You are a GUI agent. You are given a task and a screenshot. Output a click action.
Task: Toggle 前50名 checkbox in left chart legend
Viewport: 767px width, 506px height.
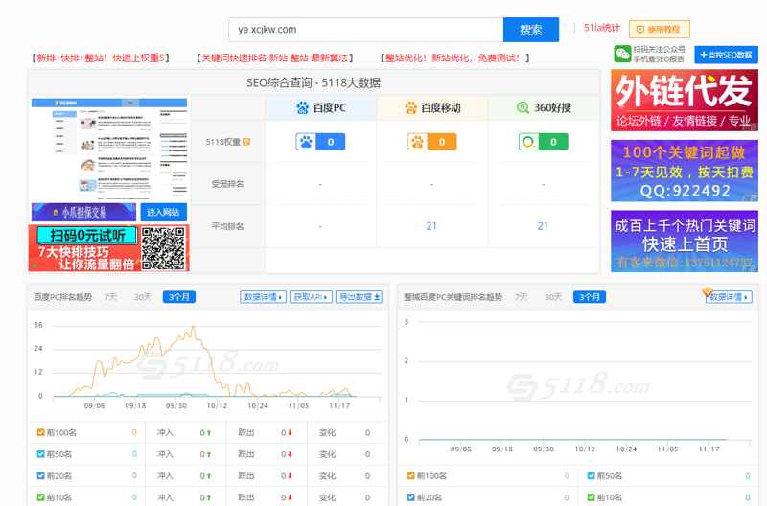click(40, 453)
